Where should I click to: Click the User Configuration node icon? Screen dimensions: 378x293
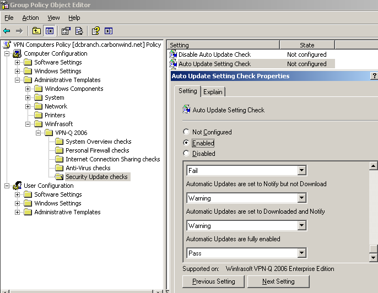[17, 186]
